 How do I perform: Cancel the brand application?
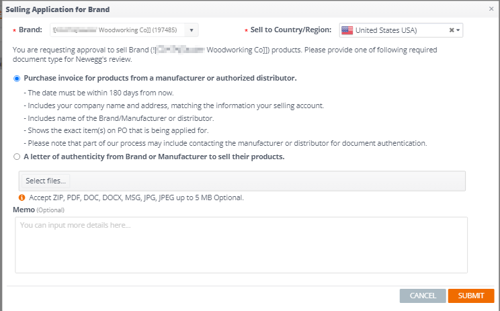(x=423, y=296)
